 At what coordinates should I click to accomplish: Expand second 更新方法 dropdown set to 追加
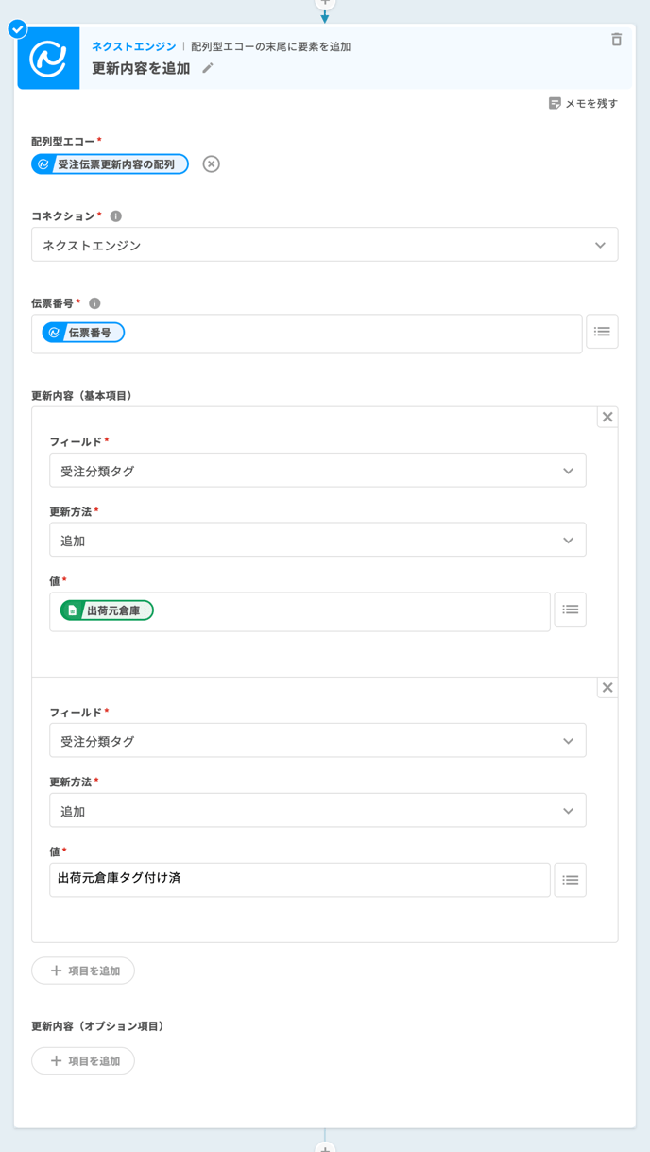[x=317, y=811]
